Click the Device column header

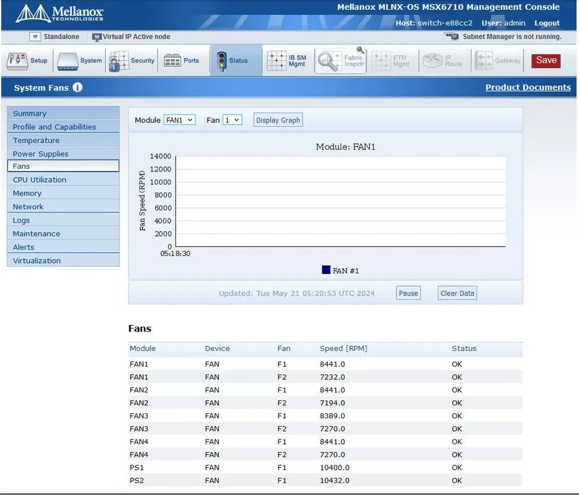click(217, 348)
